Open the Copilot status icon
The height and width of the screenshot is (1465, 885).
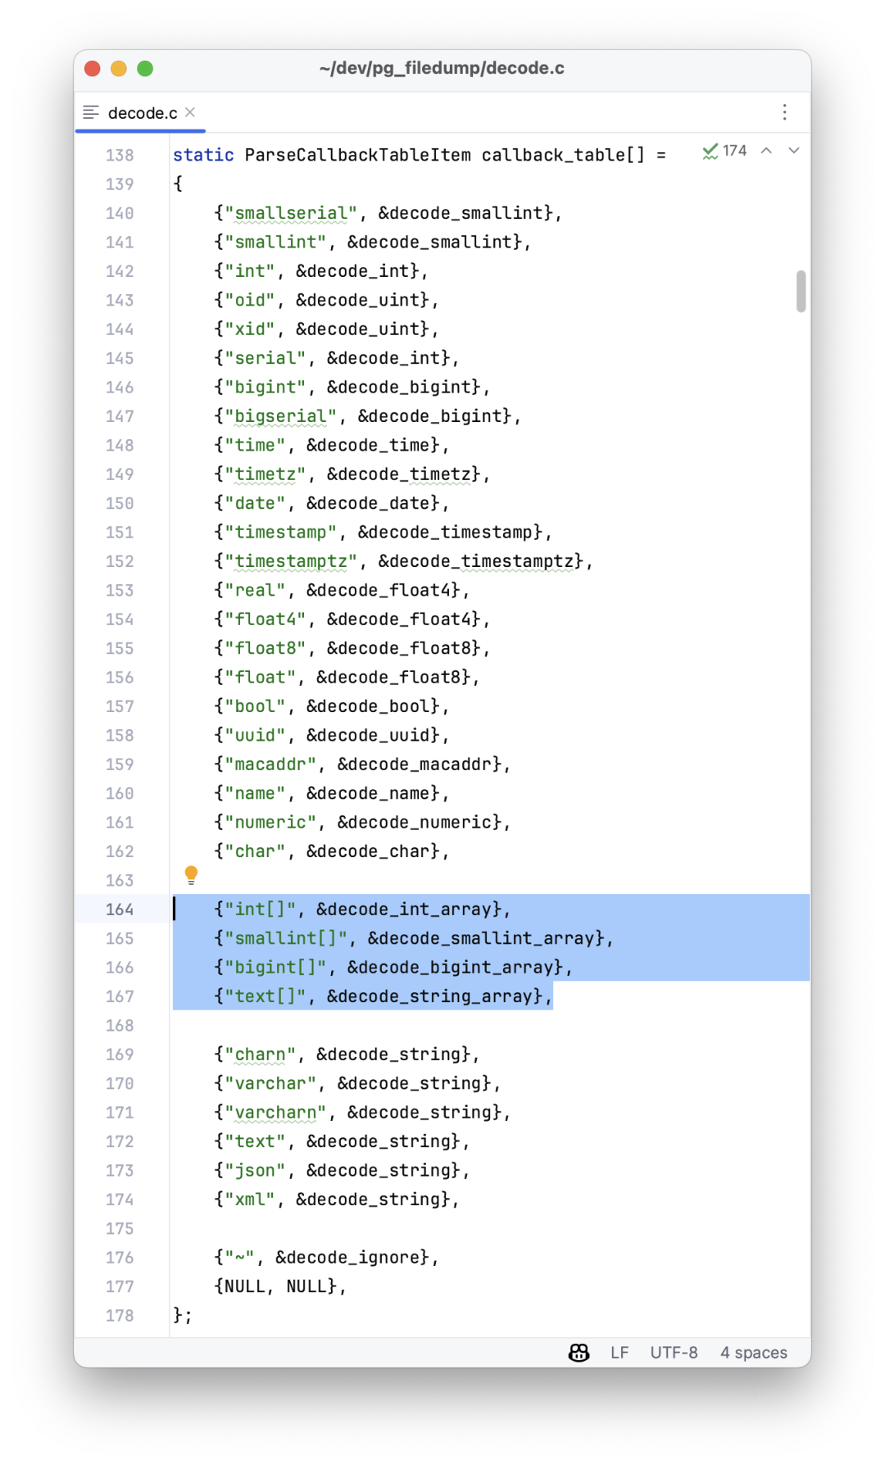(x=579, y=1353)
